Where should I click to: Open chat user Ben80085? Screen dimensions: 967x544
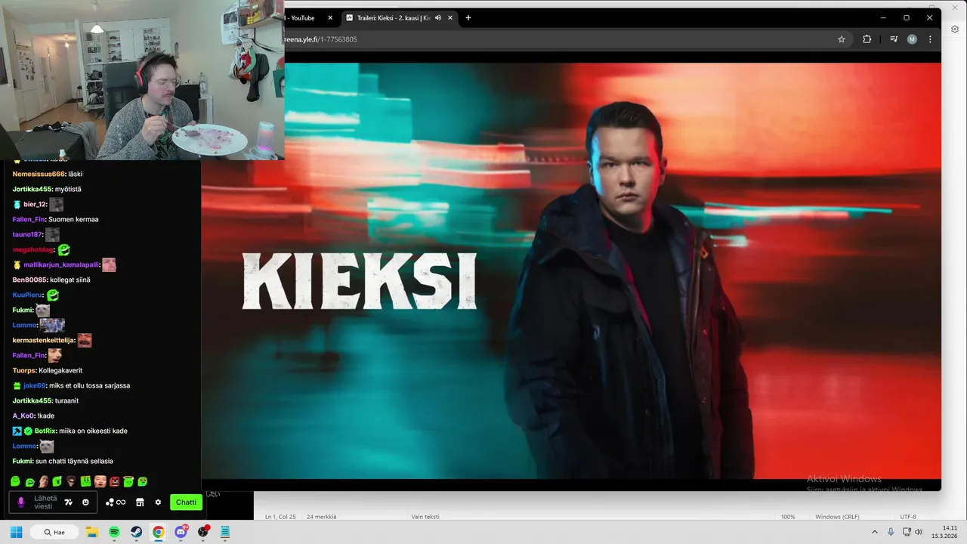pyautogui.click(x=29, y=280)
